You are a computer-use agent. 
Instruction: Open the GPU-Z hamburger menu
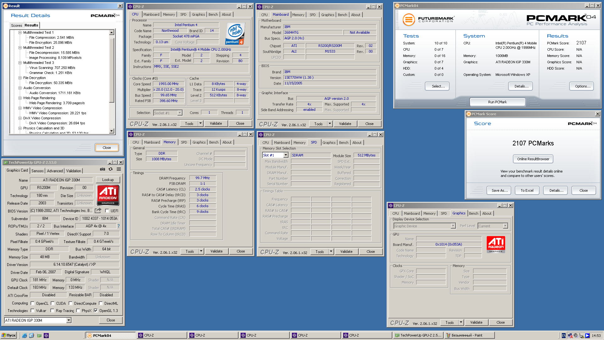pos(119,169)
